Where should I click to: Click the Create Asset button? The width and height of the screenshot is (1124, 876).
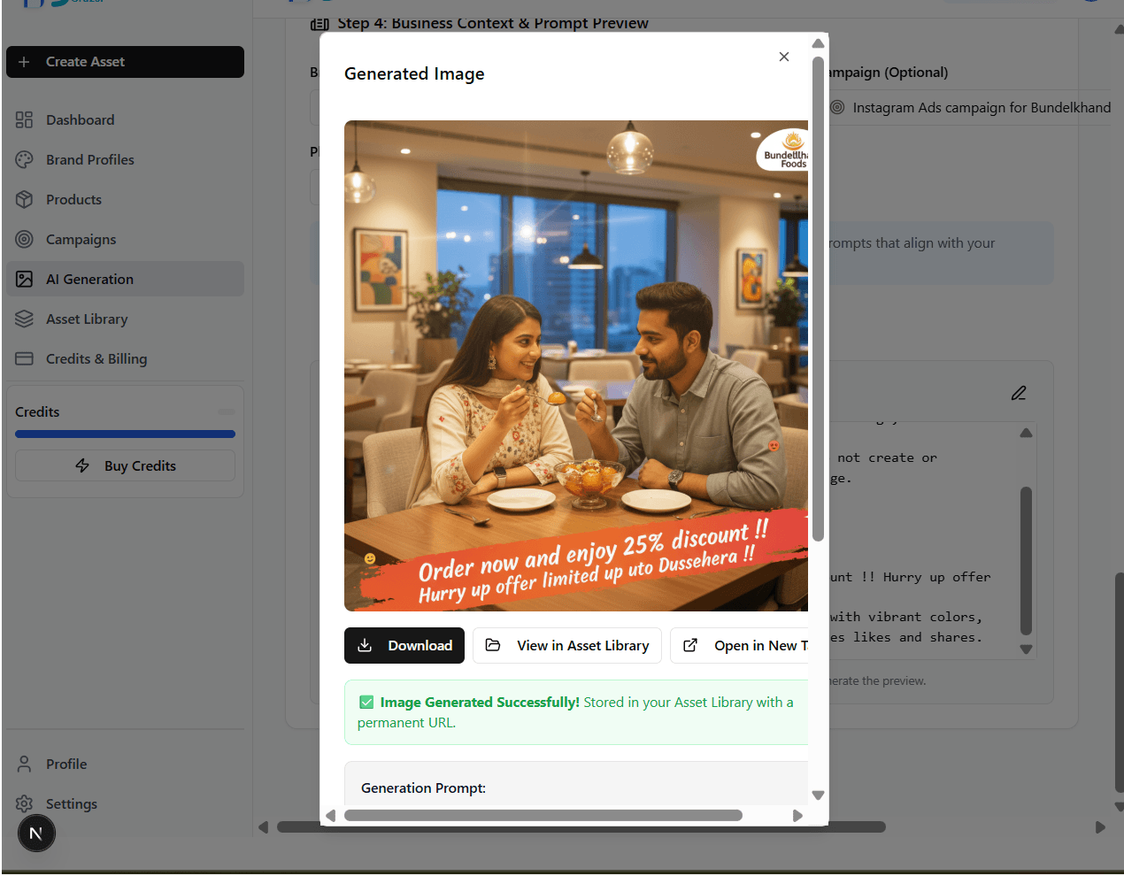(125, 62)
